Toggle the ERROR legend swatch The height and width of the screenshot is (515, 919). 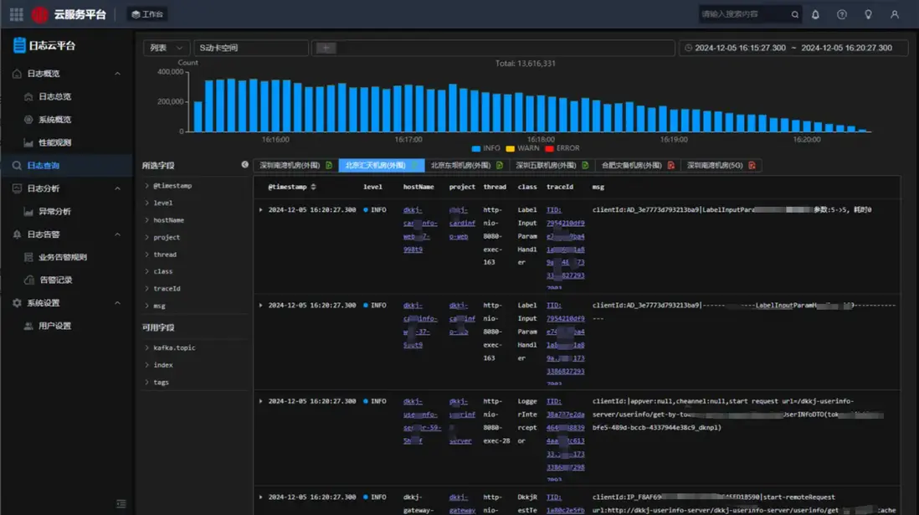pos(549,148)
